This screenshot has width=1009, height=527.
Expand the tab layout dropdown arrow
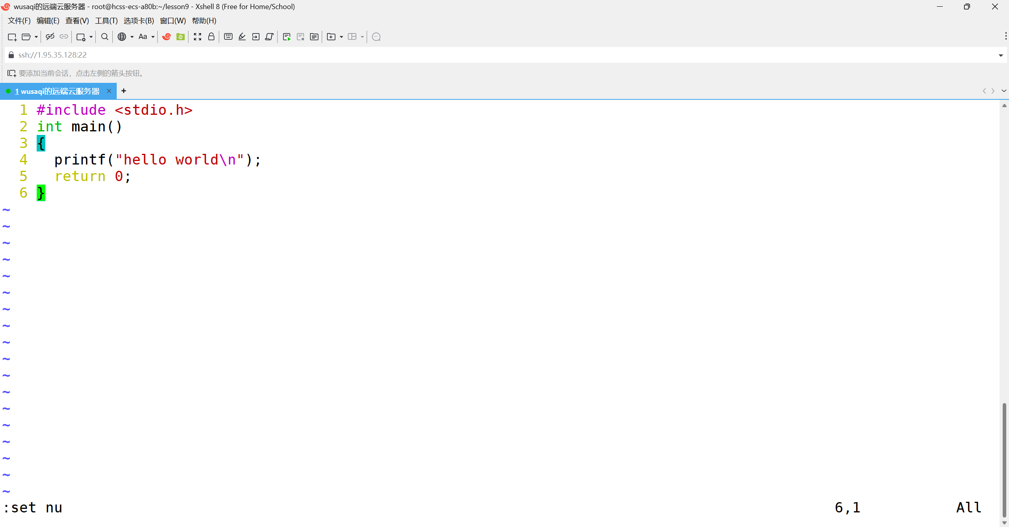coord(362,37)
